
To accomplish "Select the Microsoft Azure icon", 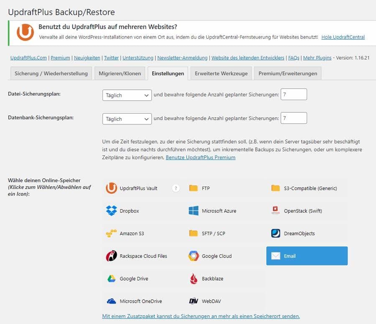I will (x=193, y=211).
